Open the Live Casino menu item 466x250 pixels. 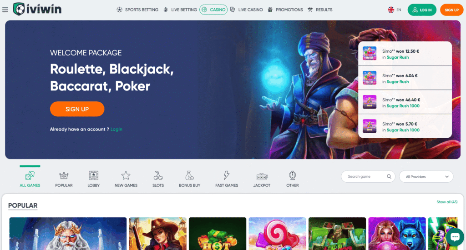[246, 10]
